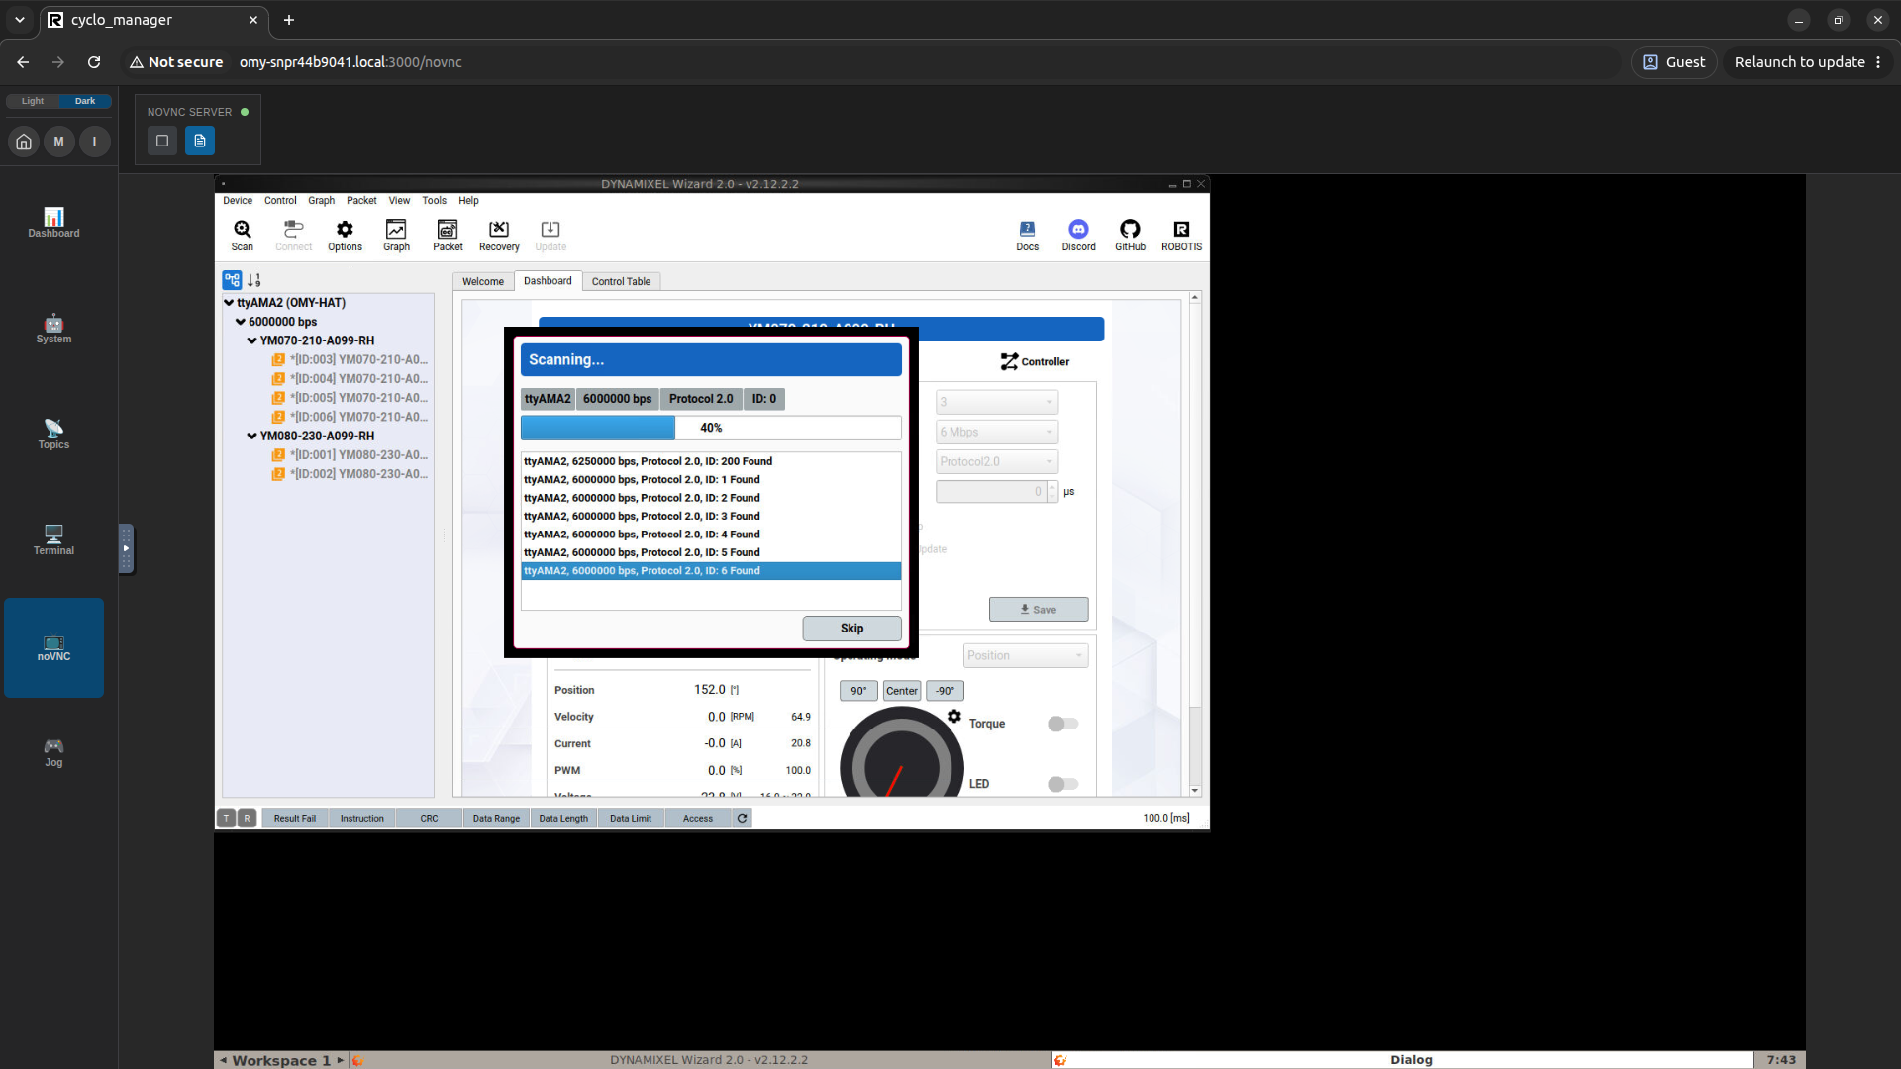Click the Update icon in the toolbar

[x=550, y=235]
